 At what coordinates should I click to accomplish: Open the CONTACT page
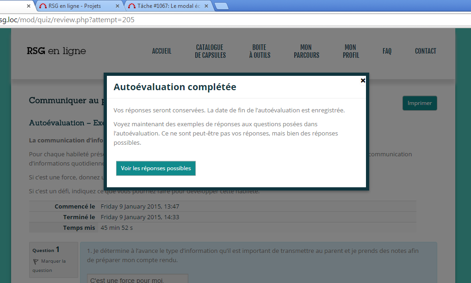coord(425,51)
